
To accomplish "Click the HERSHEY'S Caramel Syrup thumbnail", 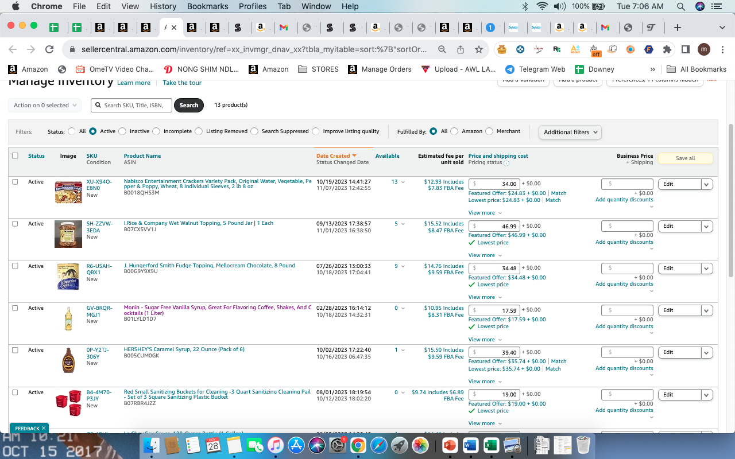I will click(68, 361).
